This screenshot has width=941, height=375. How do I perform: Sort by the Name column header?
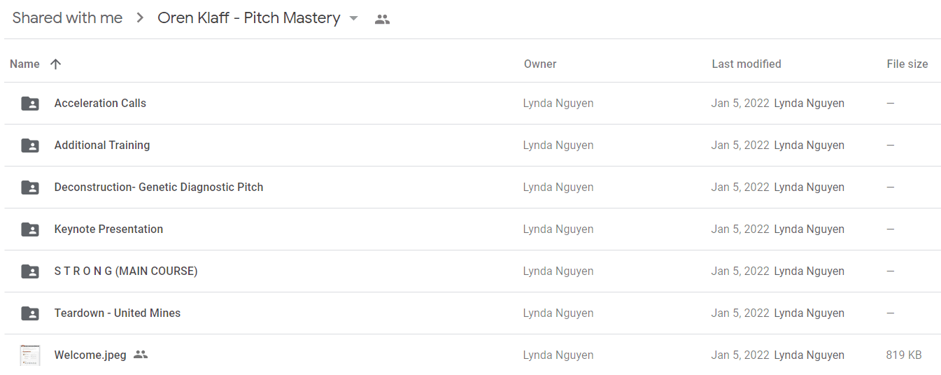click(x=24, y=64)
